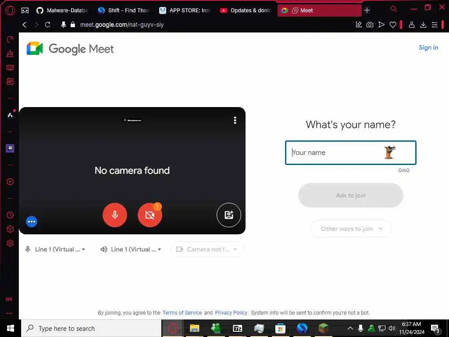The width and height of the screenshot is (449, 337).
Task: Click the Google Meet logo
Action: pos(70,49)
